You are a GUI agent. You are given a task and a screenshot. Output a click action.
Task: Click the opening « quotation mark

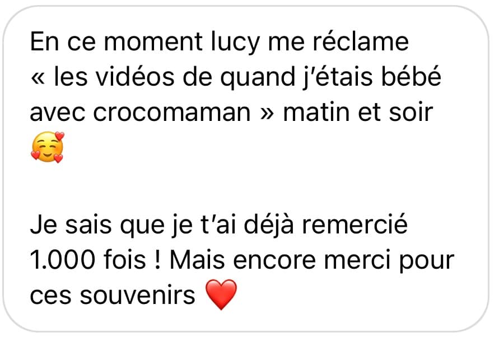pos(38,78)
